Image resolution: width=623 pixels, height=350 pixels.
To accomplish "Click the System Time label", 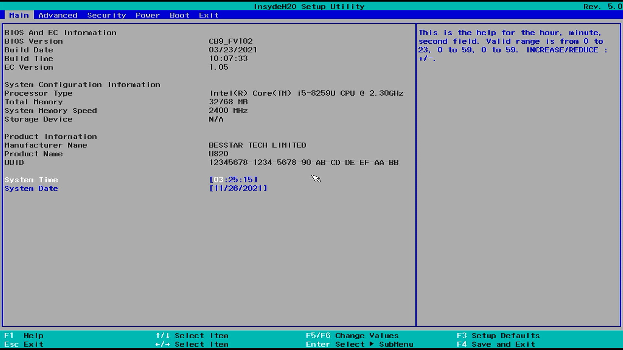I will point(31,180).
